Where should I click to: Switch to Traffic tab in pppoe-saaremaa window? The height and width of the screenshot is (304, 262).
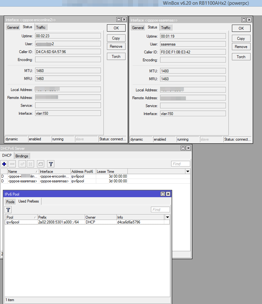click(x=166, y=28)
